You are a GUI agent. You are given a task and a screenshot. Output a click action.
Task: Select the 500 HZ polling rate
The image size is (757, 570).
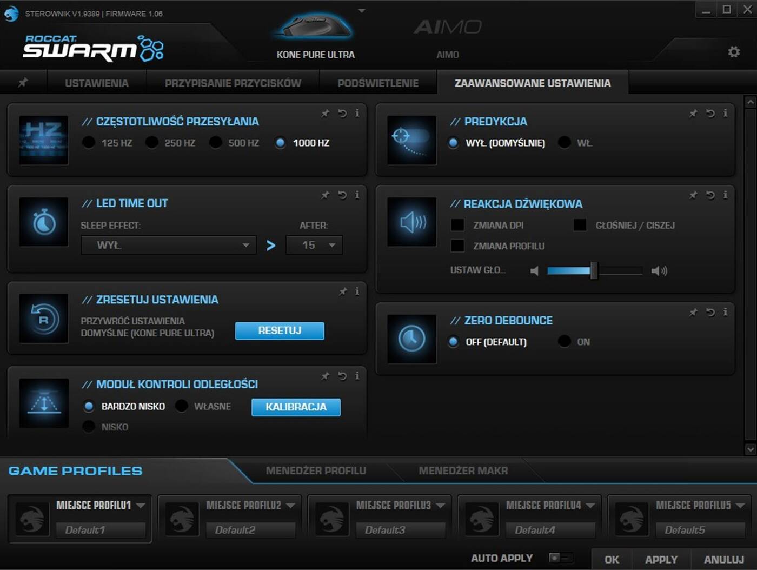point(216,142)
